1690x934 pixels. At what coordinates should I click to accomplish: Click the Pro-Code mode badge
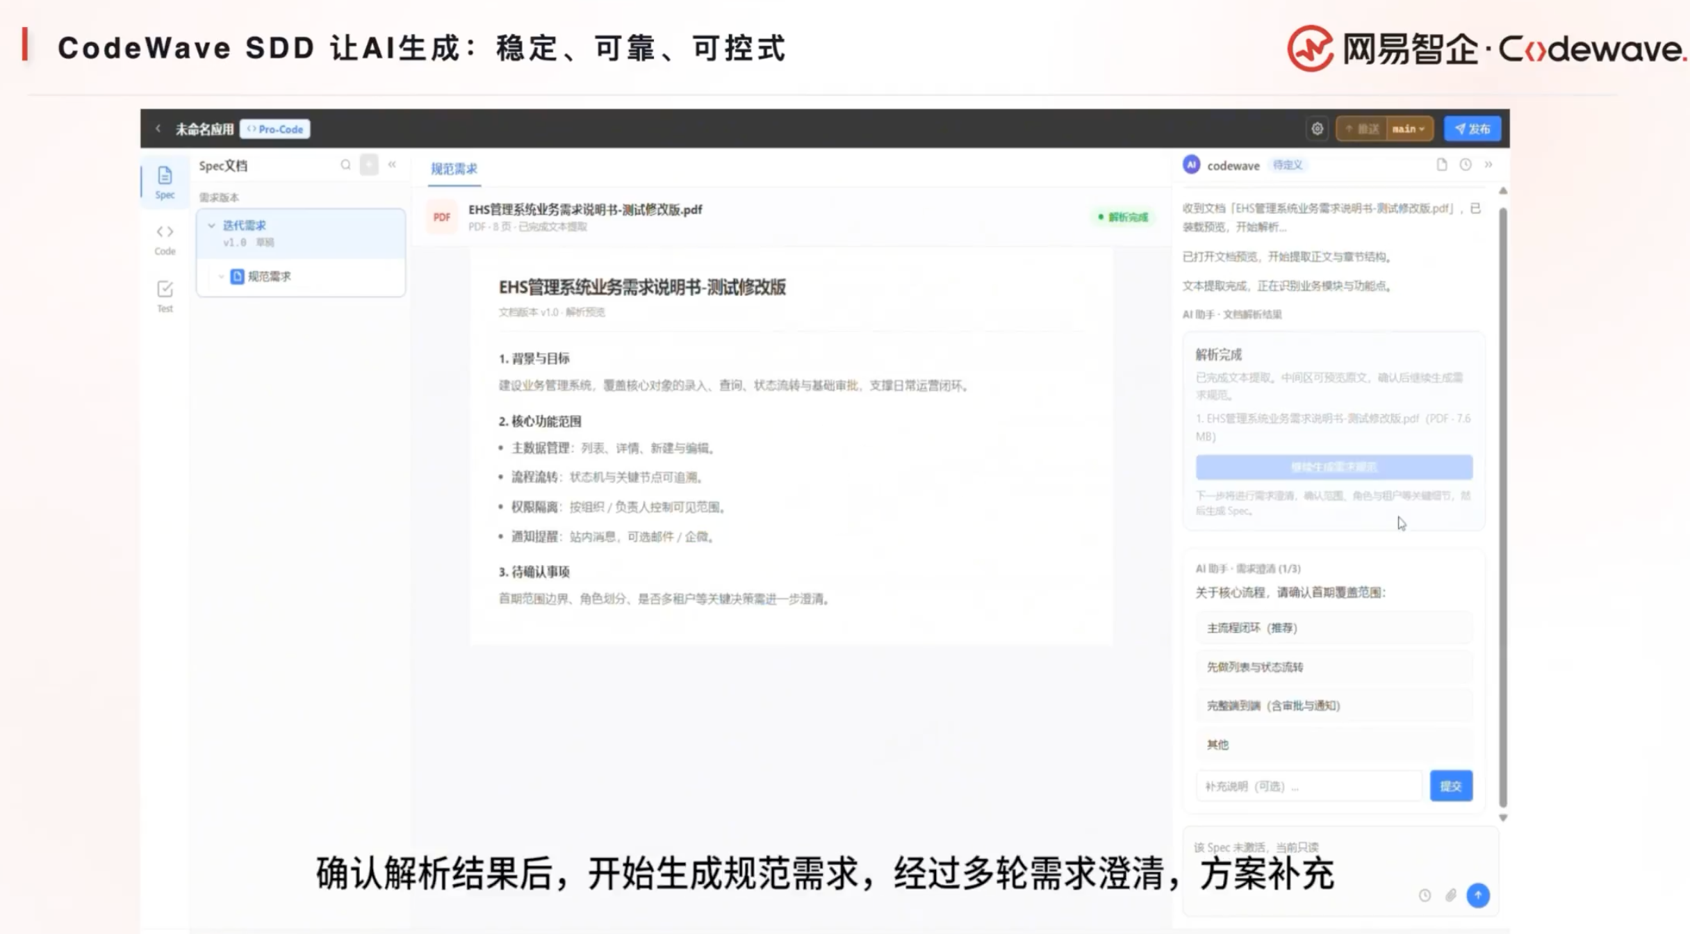[275, 129]
